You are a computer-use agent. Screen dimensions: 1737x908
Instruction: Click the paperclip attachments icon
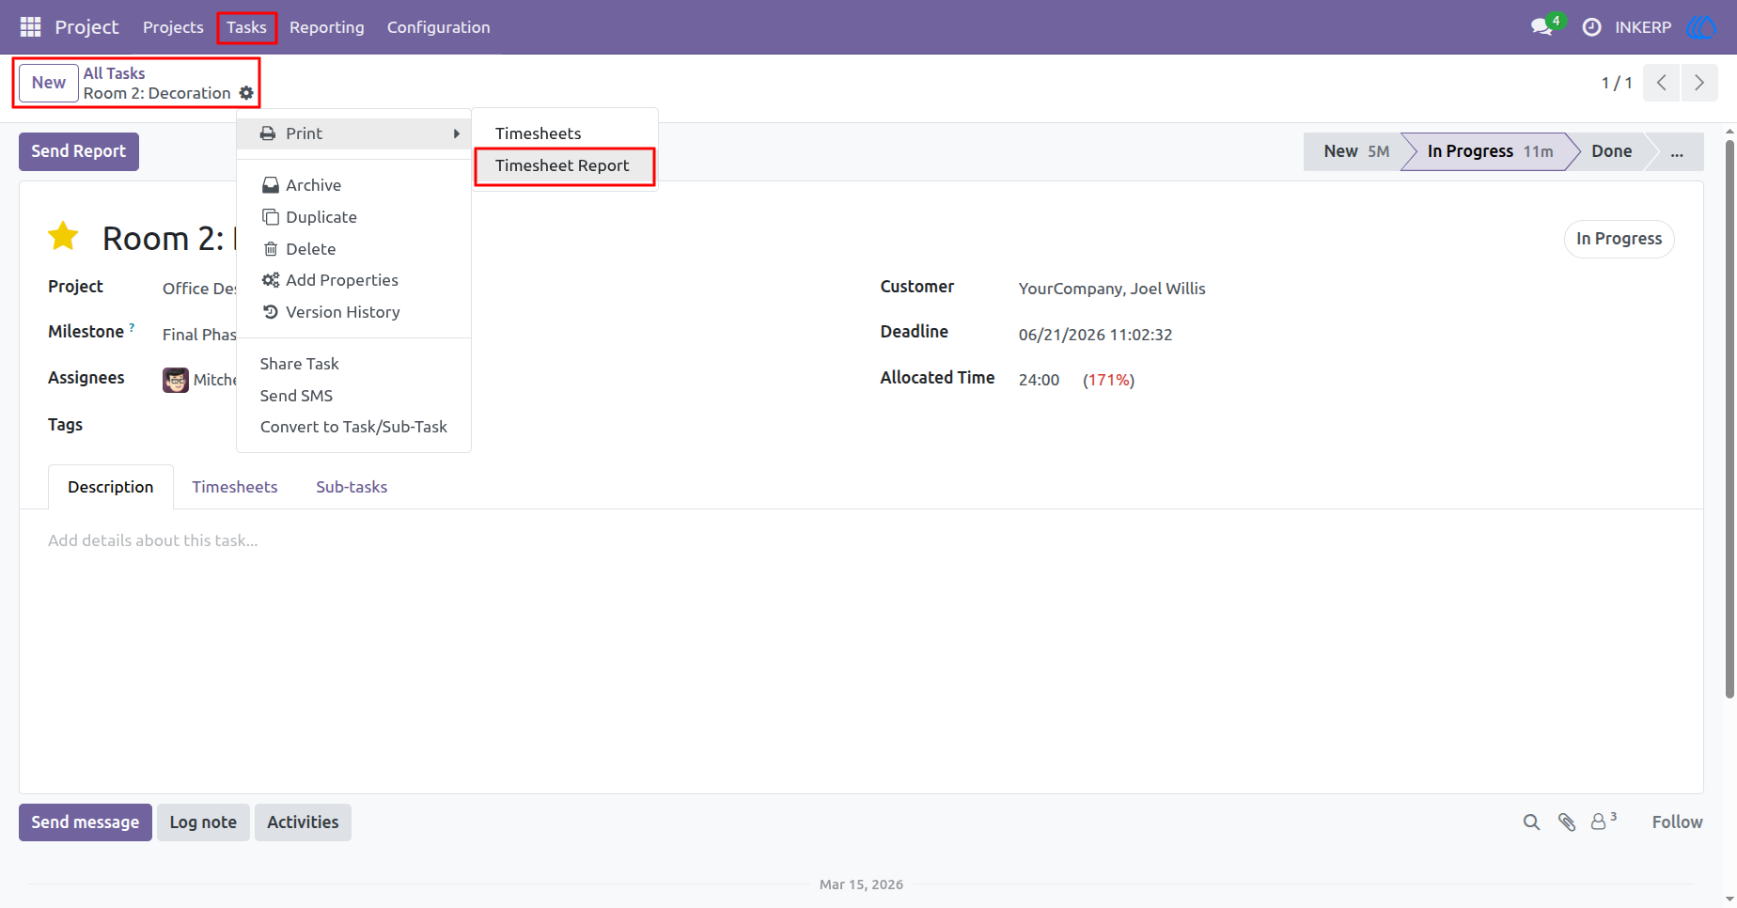(1567, 822)
